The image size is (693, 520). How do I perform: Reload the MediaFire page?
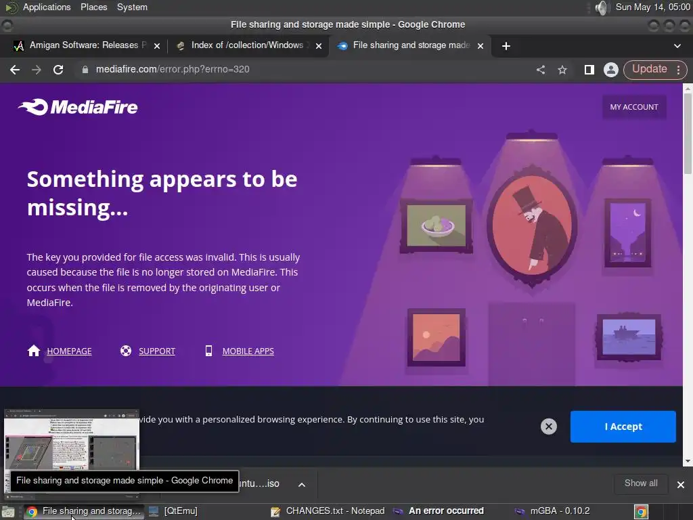point(58,70)
